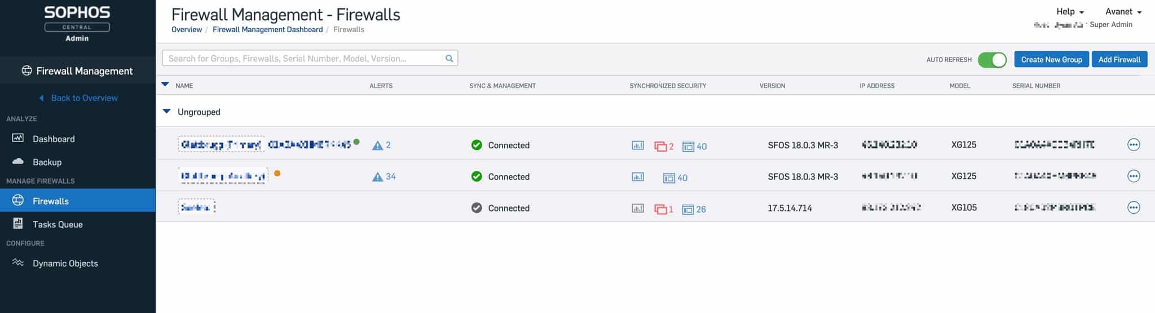Screen dimensions: 1155x313
Task: Click the alert triangle showing 2 alerts
Action: [x=378, y=146]
